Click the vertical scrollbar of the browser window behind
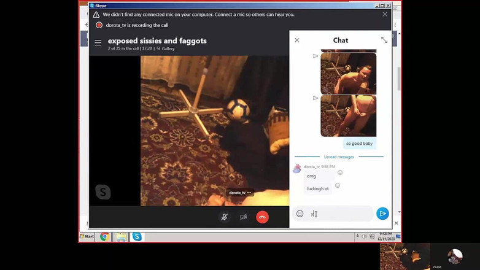Screen dimensions: 480x270 pyautogui.click(x=399, y=79)
